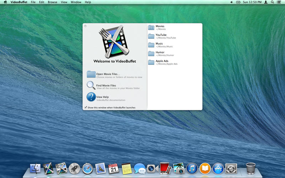Open the Trash in the Dock

click(x=251, y=168)
